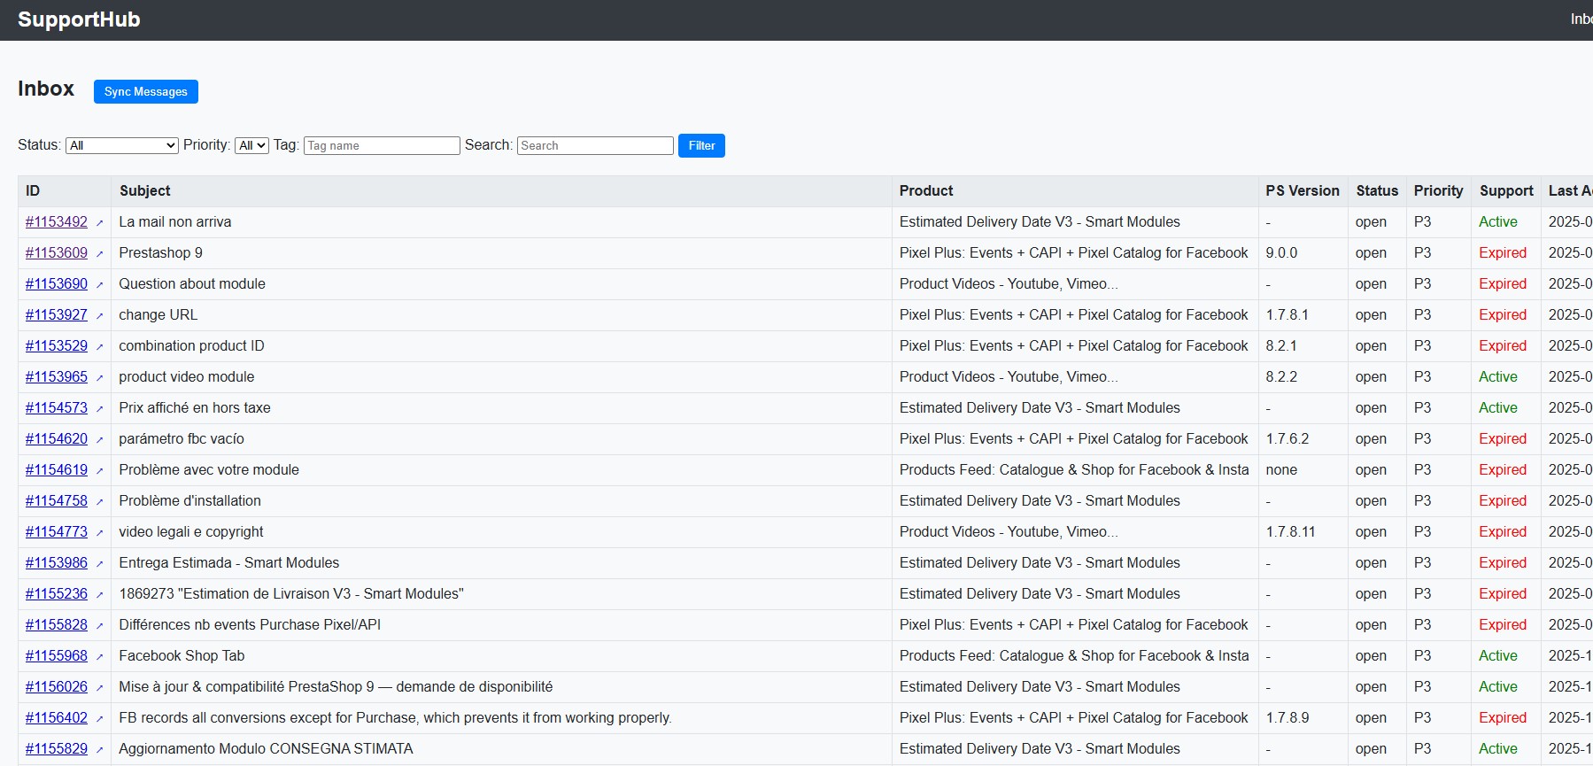Click the Priority column header
1593x766 pixels.
click(1438, 190)
